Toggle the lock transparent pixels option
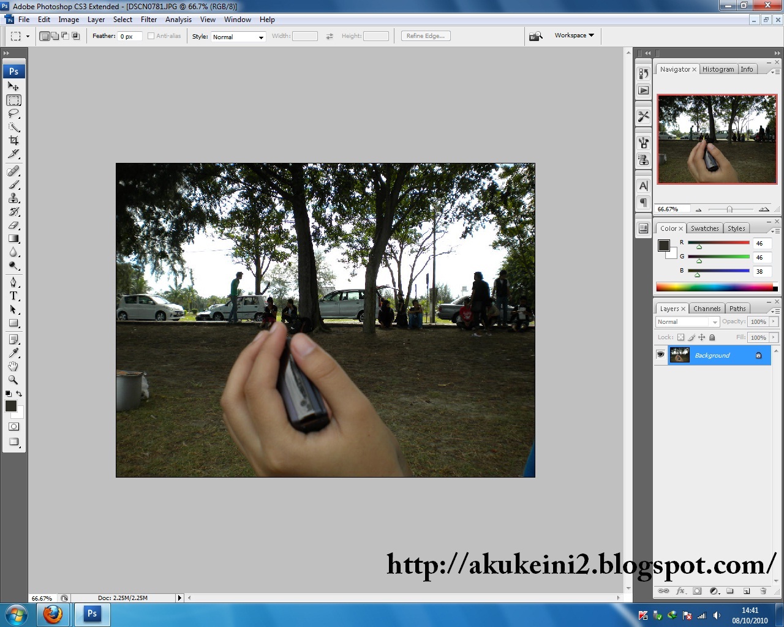Viewport: 784px width, 627px height. (x=680, y=337)
